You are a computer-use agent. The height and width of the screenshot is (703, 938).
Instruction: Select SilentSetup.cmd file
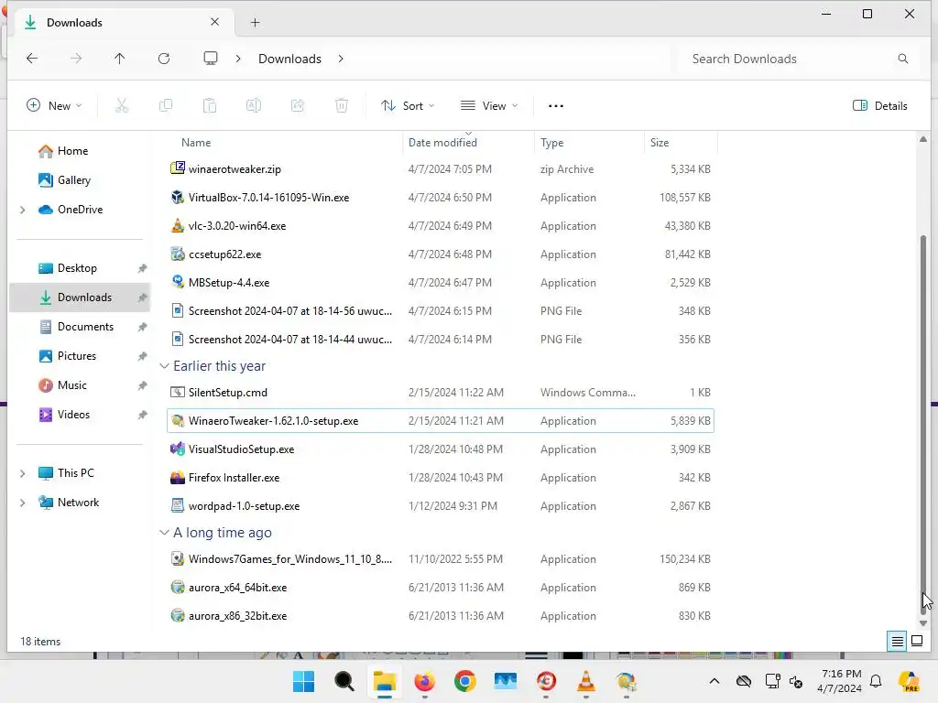(x=441, y=393)
